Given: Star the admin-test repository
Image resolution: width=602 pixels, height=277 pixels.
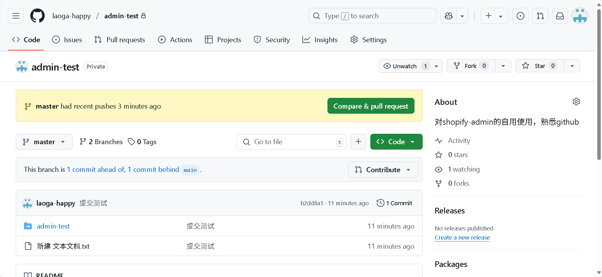Looking at the screenshot, I should click(540, 66).
